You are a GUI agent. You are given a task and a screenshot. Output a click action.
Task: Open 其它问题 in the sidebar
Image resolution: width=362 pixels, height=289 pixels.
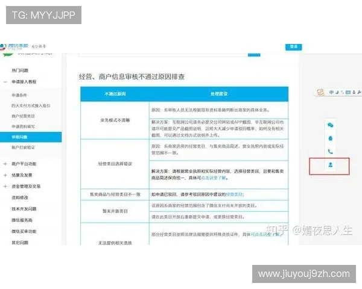point(20,243)
